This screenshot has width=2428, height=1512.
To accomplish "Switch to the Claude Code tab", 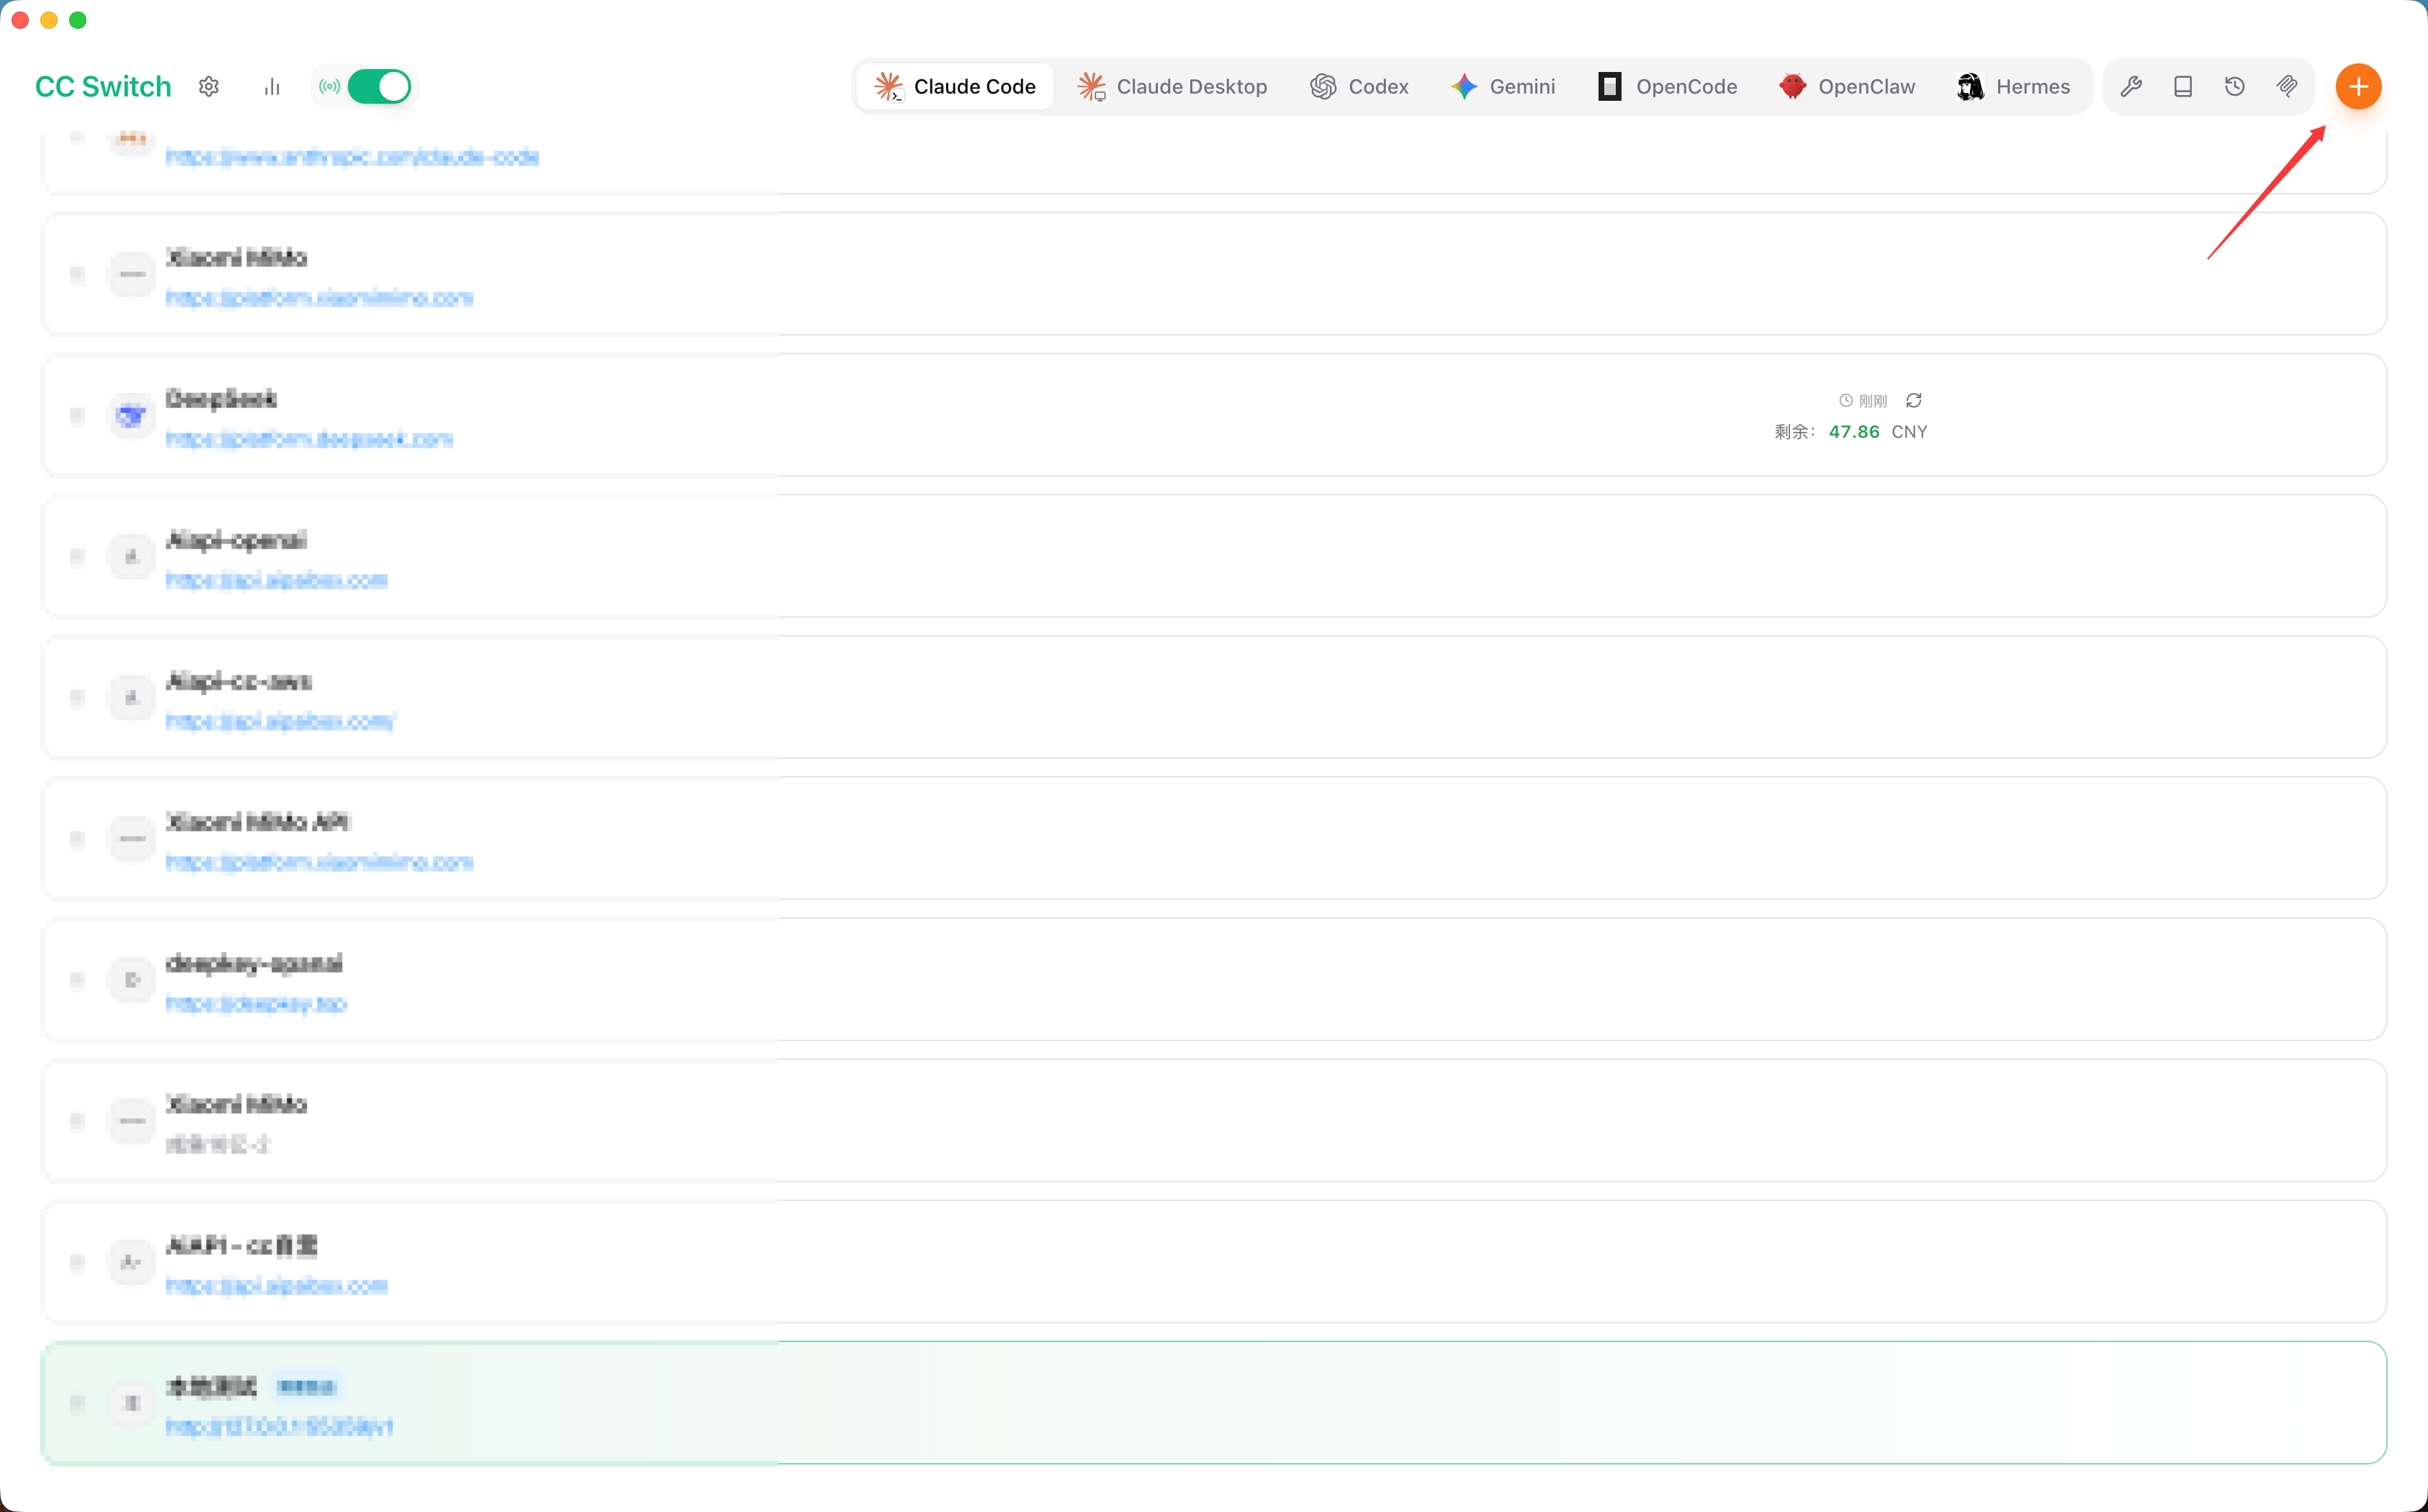I will pos(954,87).
